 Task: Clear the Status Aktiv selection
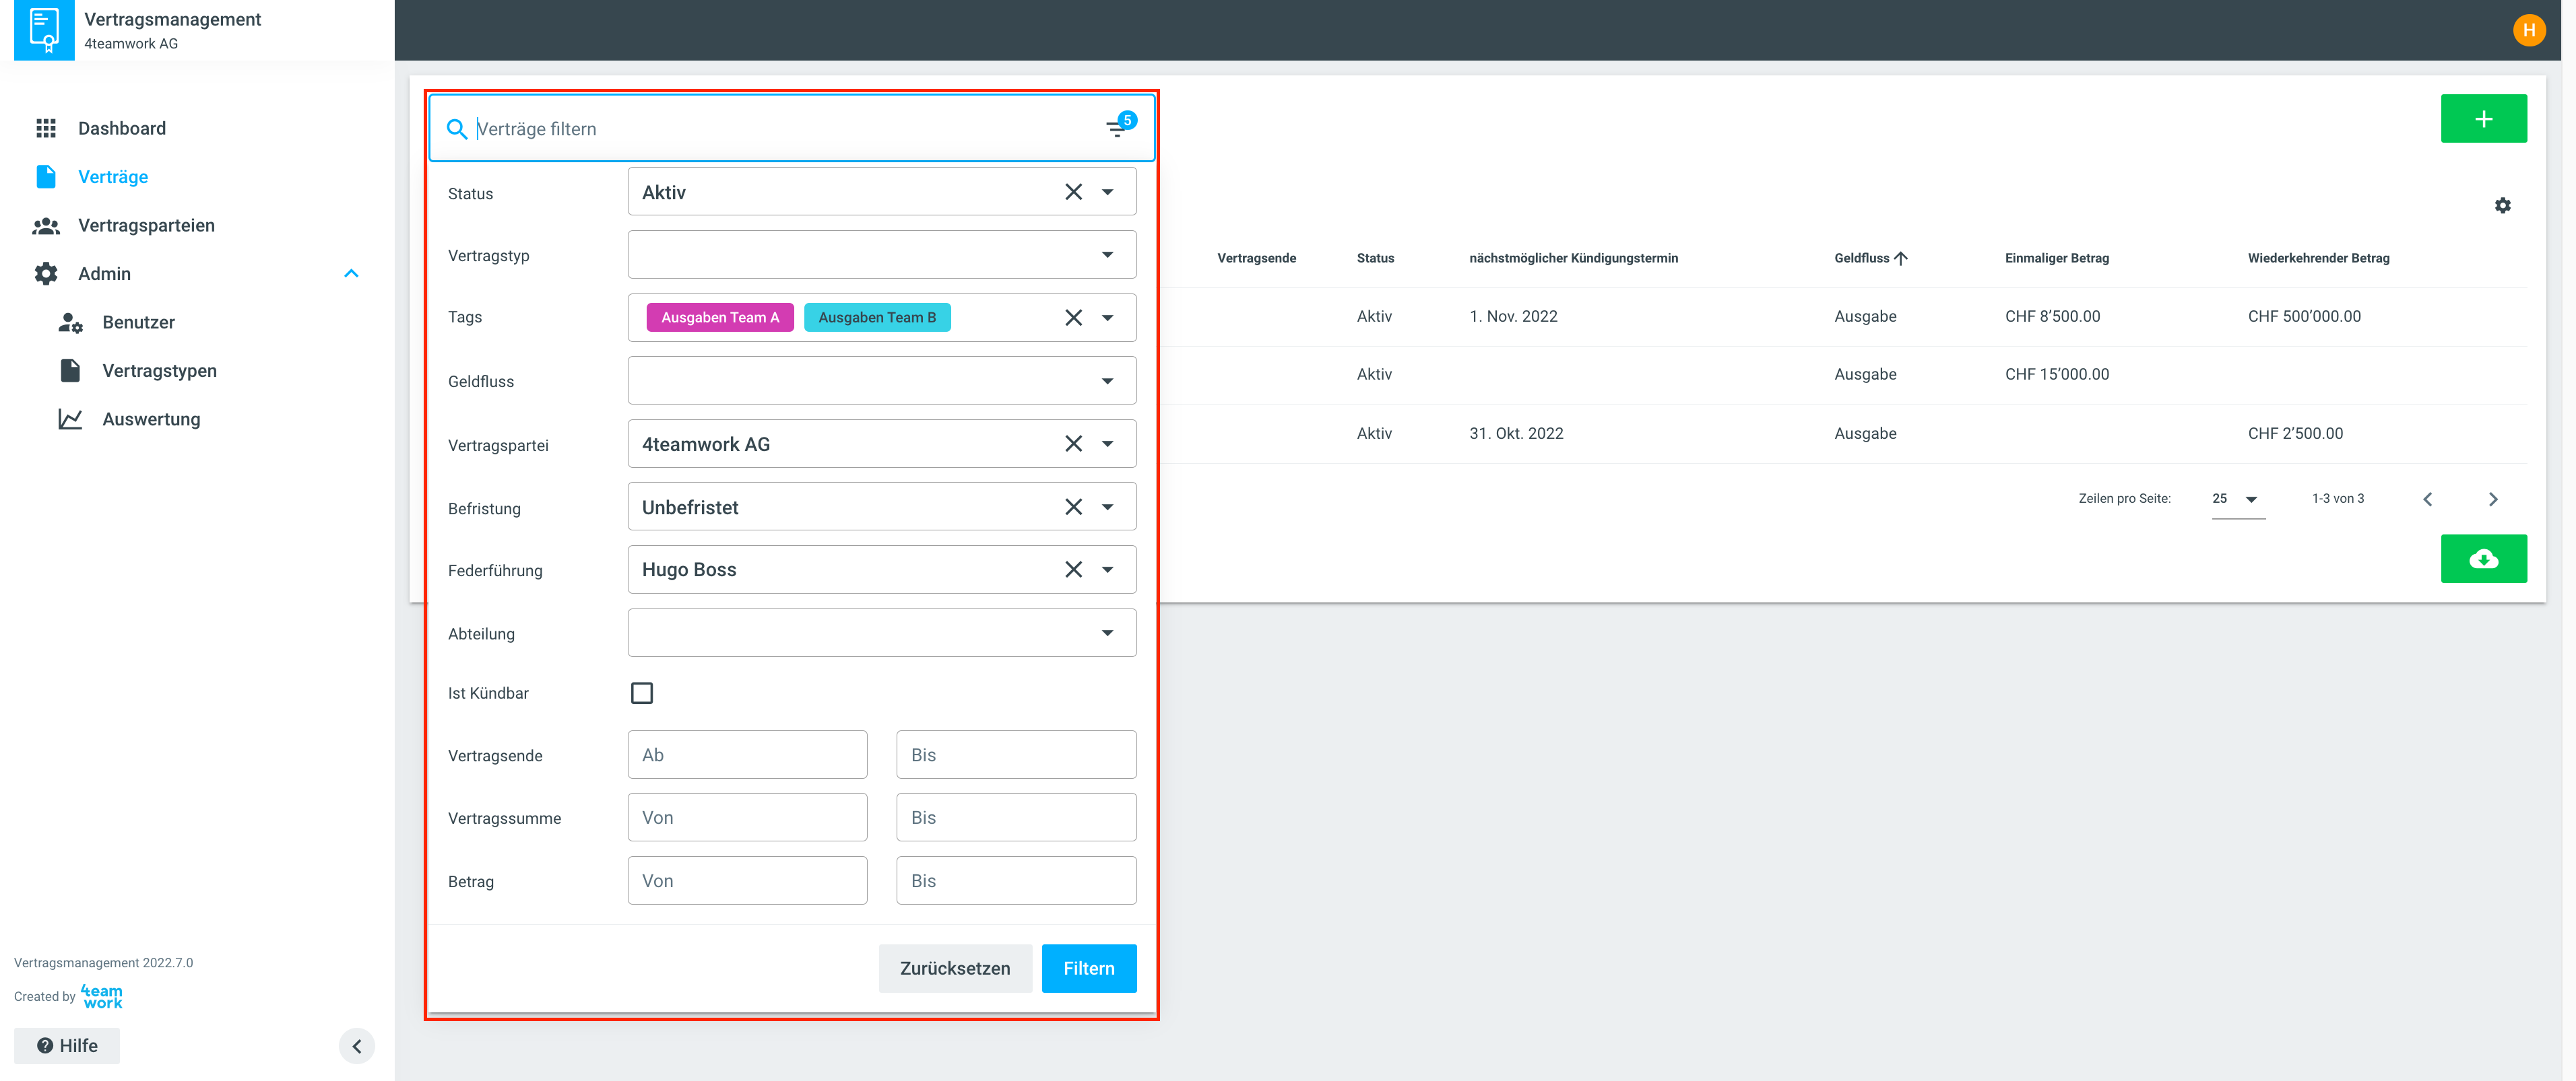coord(1073,192)
